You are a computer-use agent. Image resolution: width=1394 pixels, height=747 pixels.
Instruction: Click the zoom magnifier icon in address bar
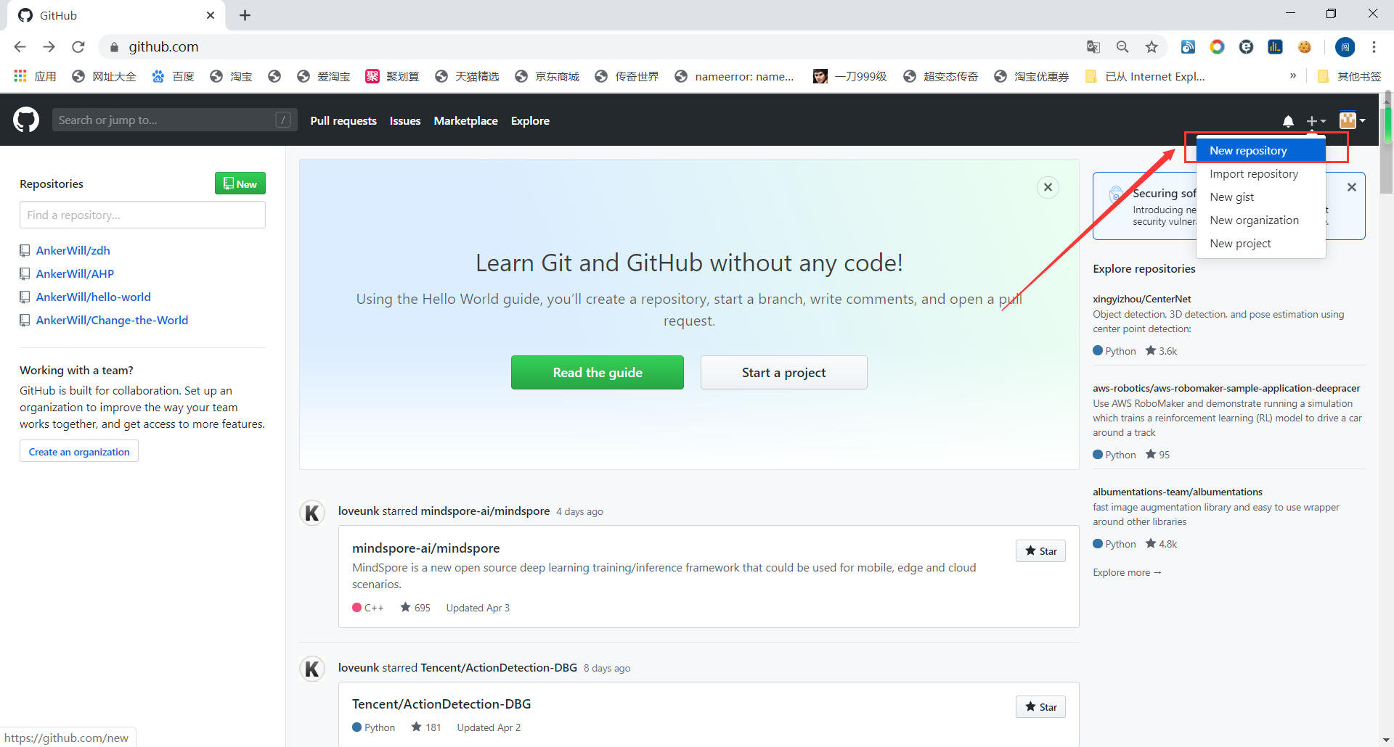(1122, 46)
